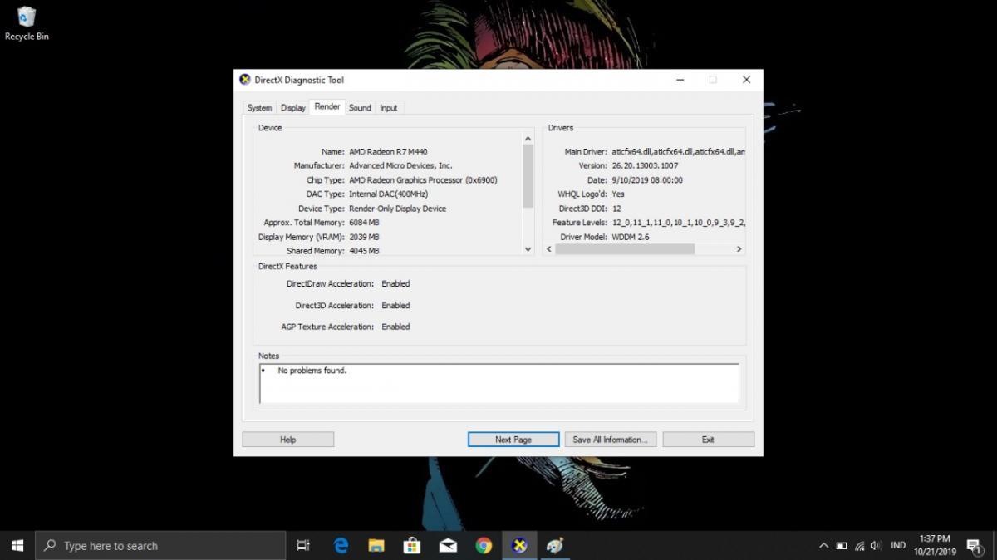Image resolution: width=997 pixels, height=560 pixels.
Task: Open File Explorer from the taskbar
Action: pos(376,545)
